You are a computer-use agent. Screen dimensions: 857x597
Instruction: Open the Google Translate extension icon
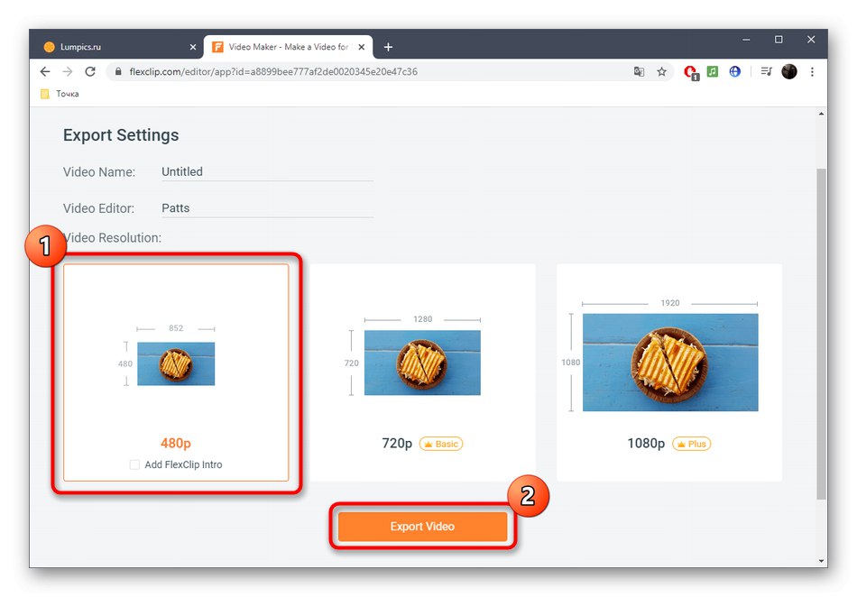tap(640, 71)
